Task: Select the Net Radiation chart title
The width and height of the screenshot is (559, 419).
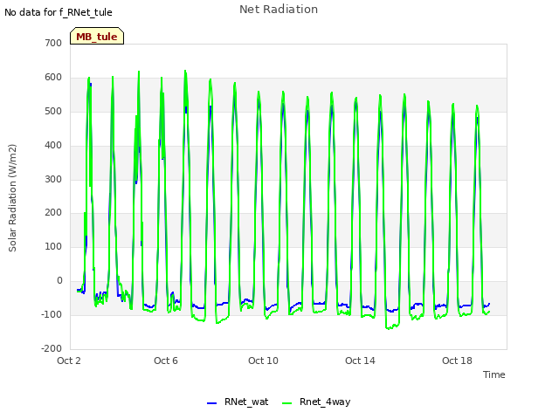Action: pos(279,10)
